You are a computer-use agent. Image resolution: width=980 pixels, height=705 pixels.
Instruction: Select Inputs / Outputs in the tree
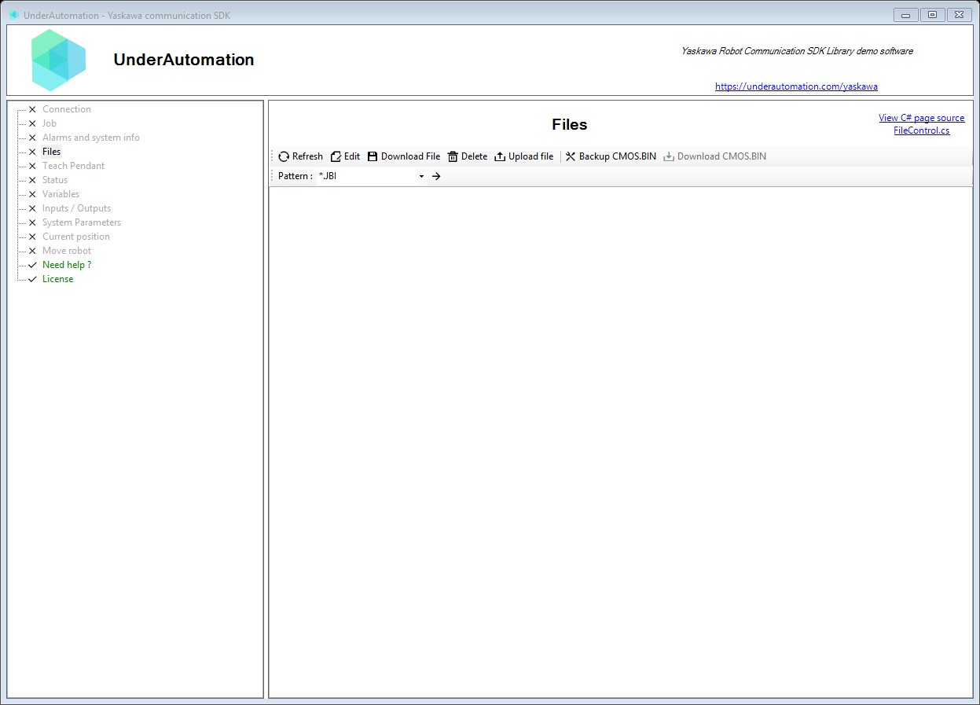76,208
